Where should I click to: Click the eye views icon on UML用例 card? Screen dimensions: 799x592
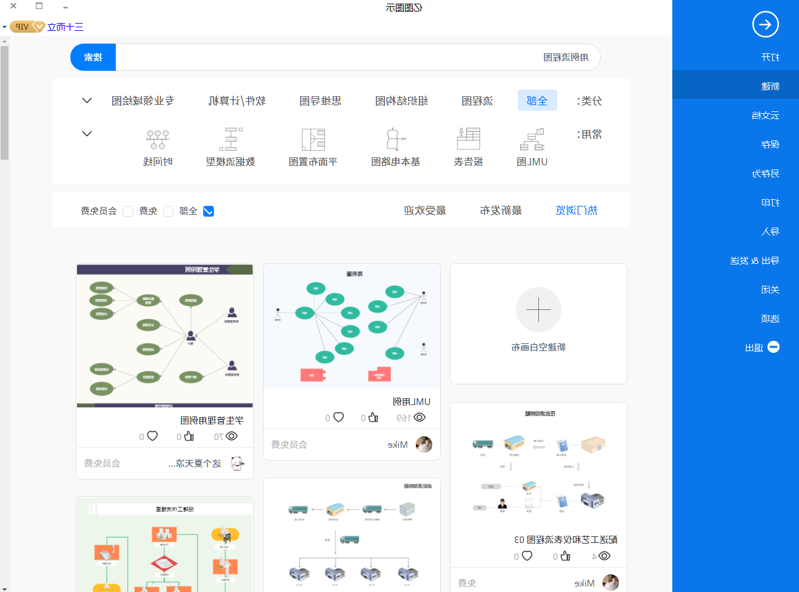420,418
